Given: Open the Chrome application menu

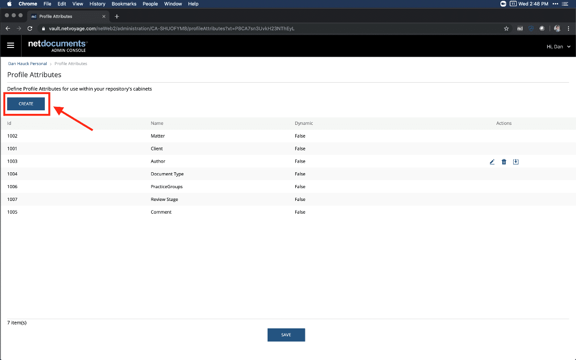Looking at the screenshot, I should click(x=28, y=4).
